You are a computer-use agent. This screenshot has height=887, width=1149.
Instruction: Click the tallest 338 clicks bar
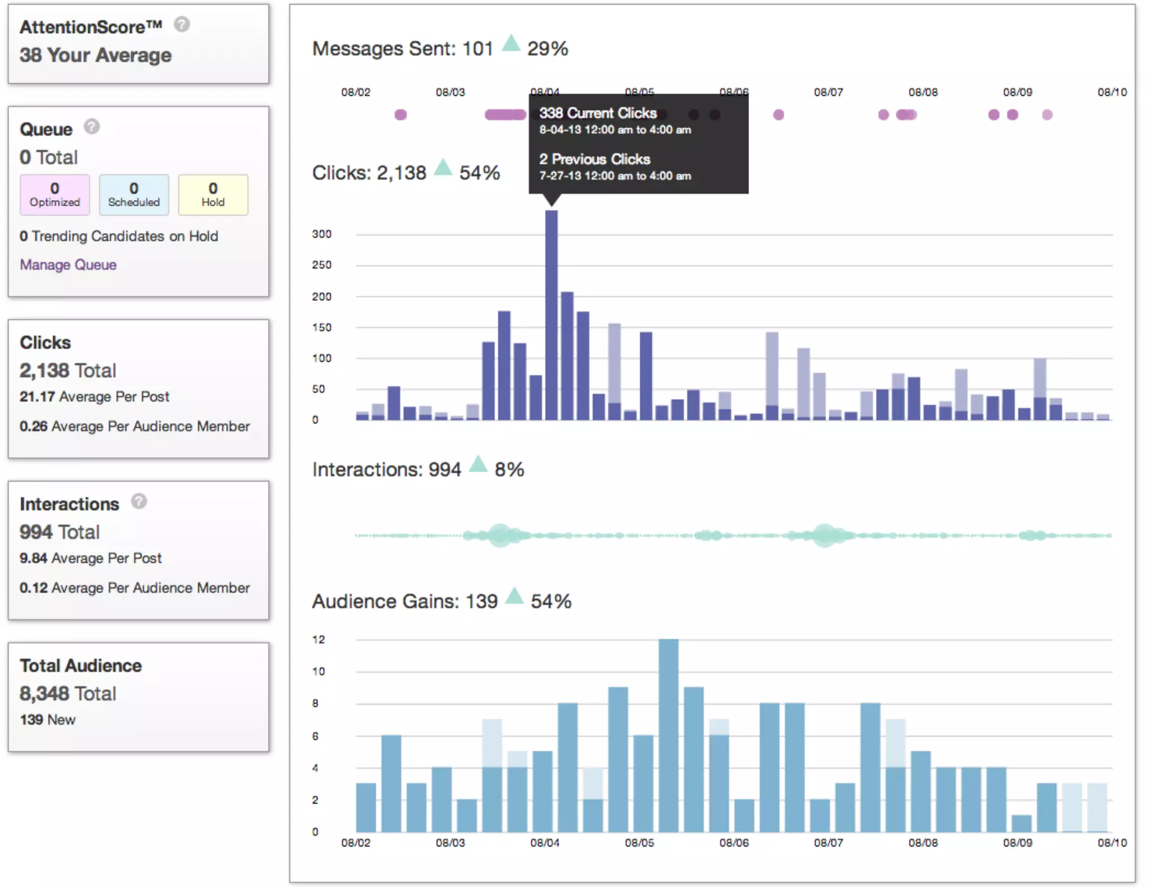(551, 314)
